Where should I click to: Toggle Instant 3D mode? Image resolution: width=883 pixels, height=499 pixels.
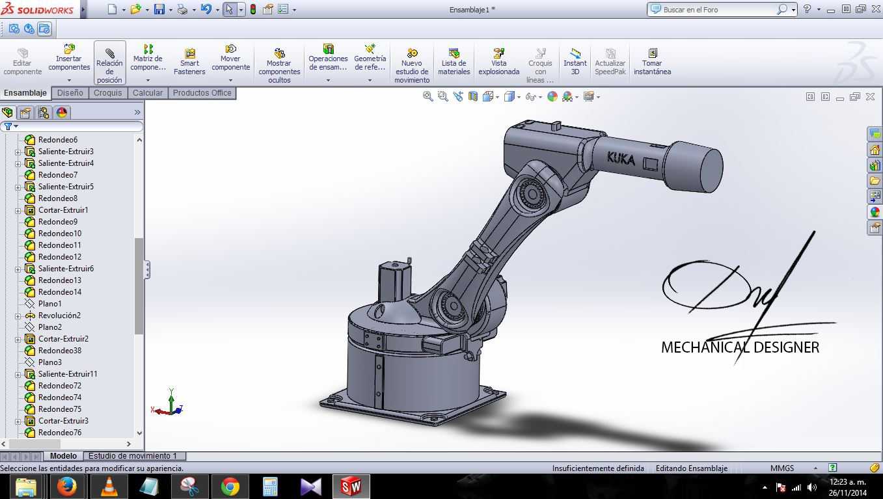click(575, 62)
